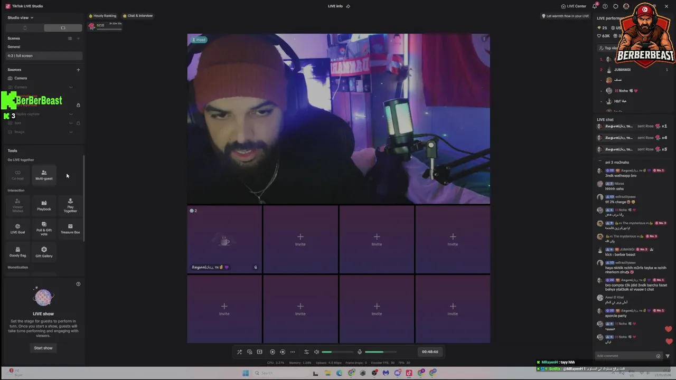Screen dimensions: 676x380
Task: Open LIVE Center
Action: (574, 6)
